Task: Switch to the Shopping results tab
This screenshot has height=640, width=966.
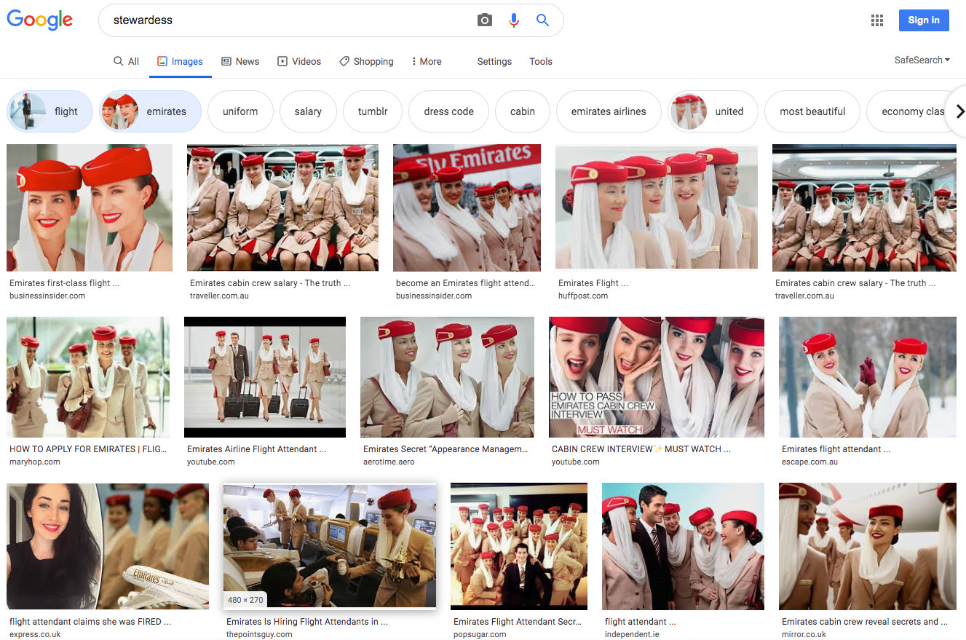Action: [x=366, y=62]
